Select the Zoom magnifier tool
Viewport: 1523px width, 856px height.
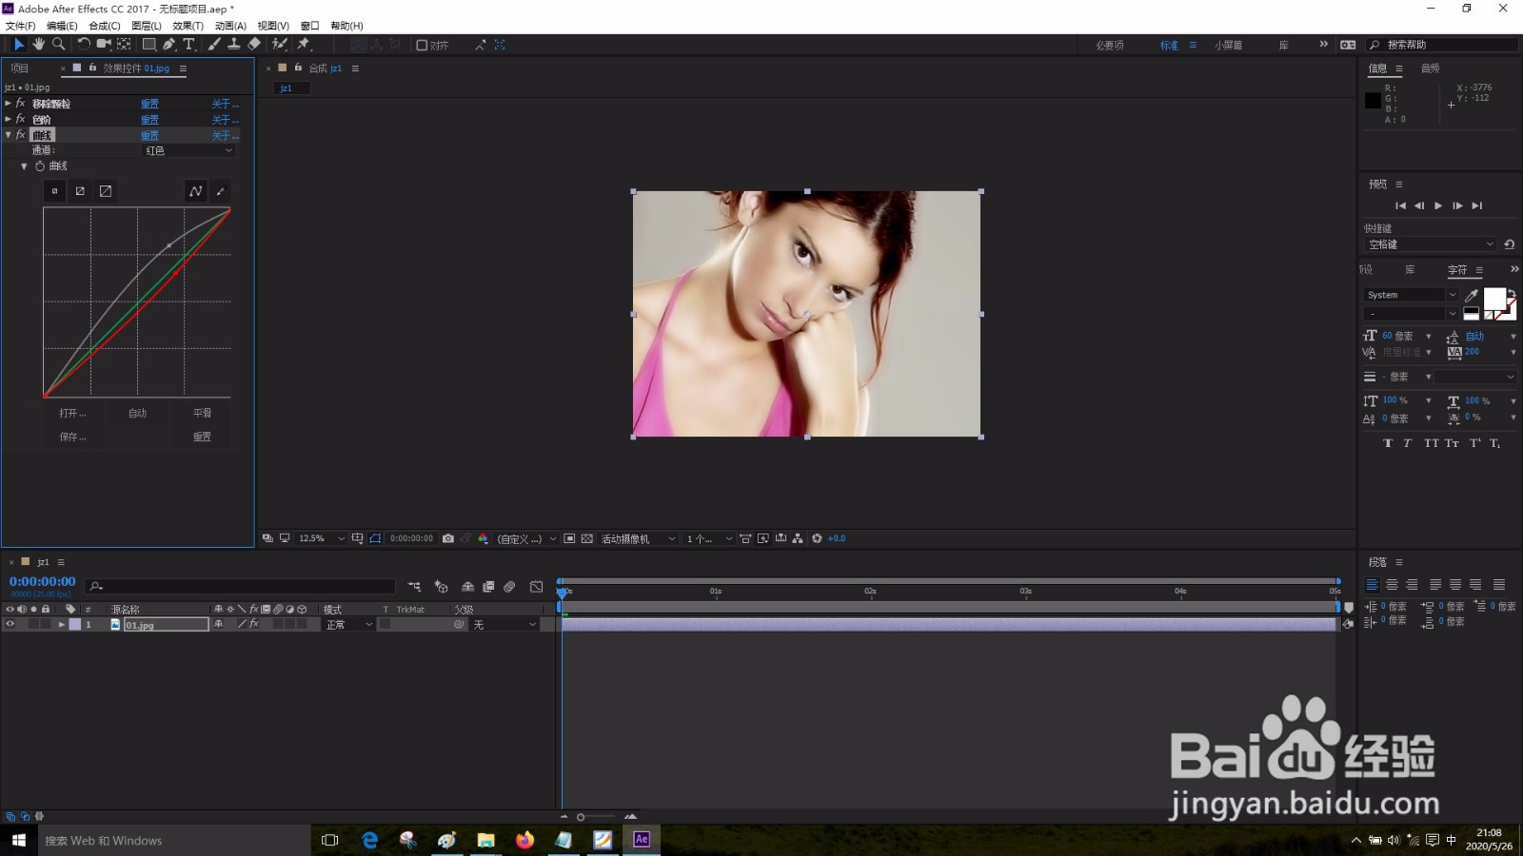(59, 45)
